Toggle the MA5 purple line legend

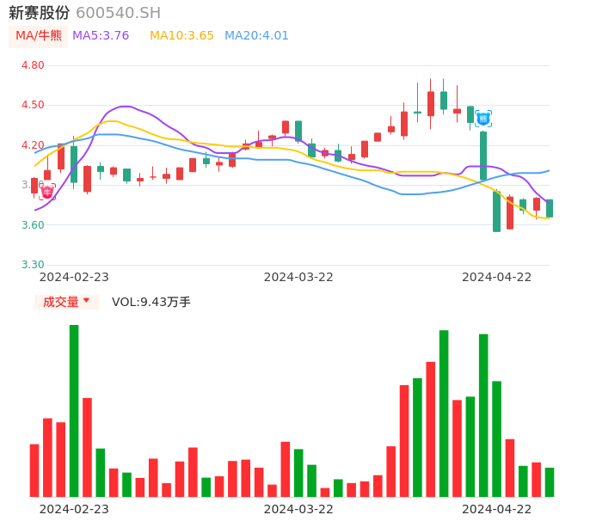click(101, 36)
